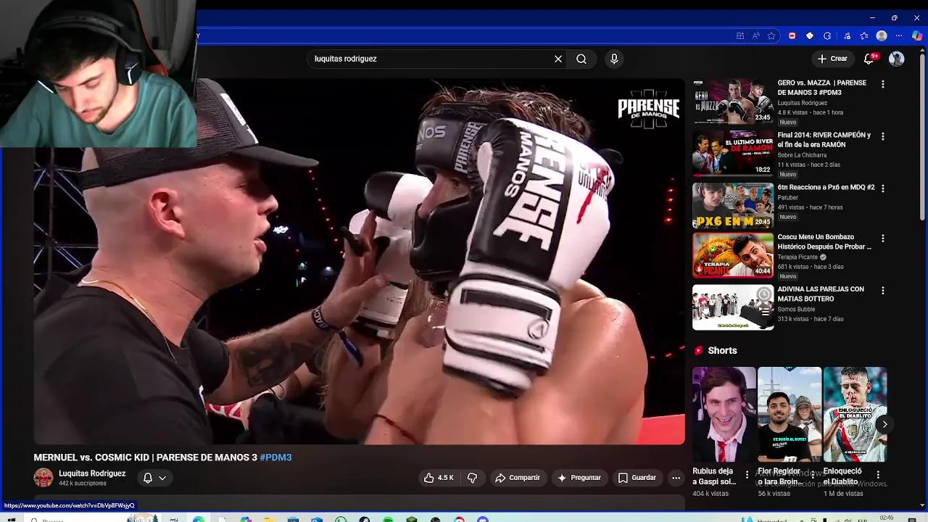Toggle the subscription notification bell
Viewport: 928px width, 522px height.
coord(148,478)
